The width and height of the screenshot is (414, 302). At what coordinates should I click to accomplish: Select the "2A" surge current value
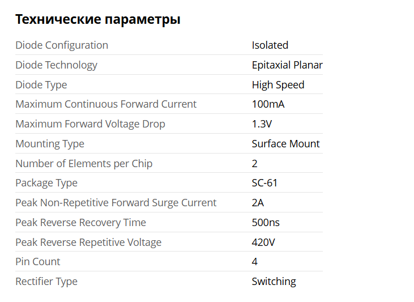coord(258,203)
